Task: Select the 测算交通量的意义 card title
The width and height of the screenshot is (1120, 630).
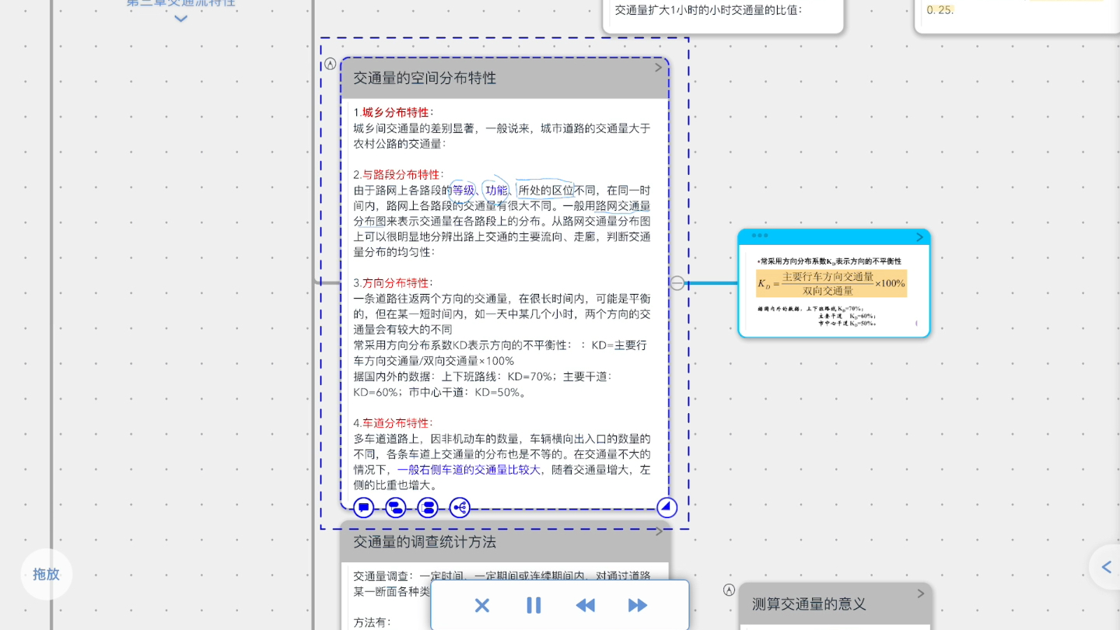Action: 809,604
